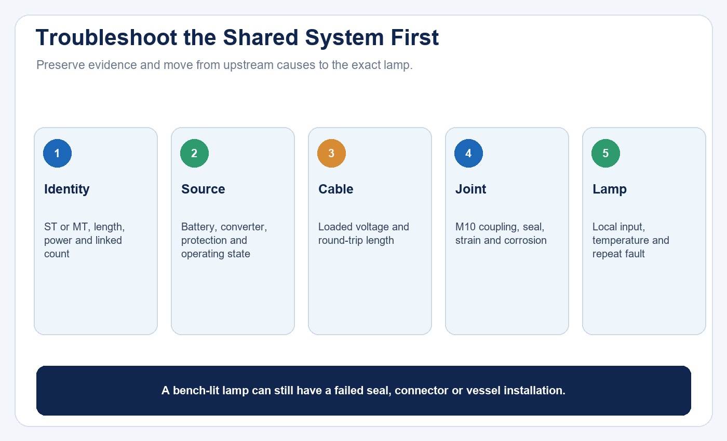
Task: Click the Joint heading
Action: click(470, 189)
